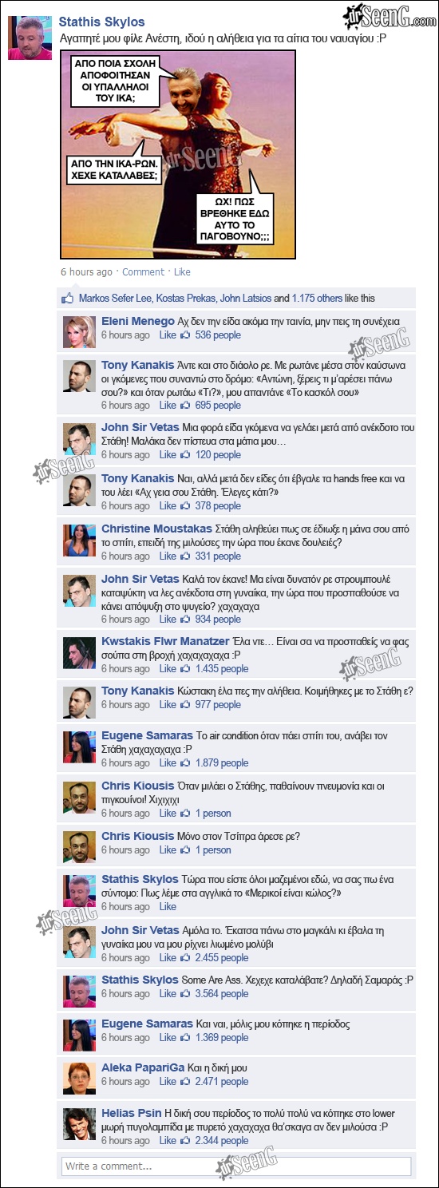
Task: Show the "1.175 others" who liked this
Action: [x=318, y=298]
